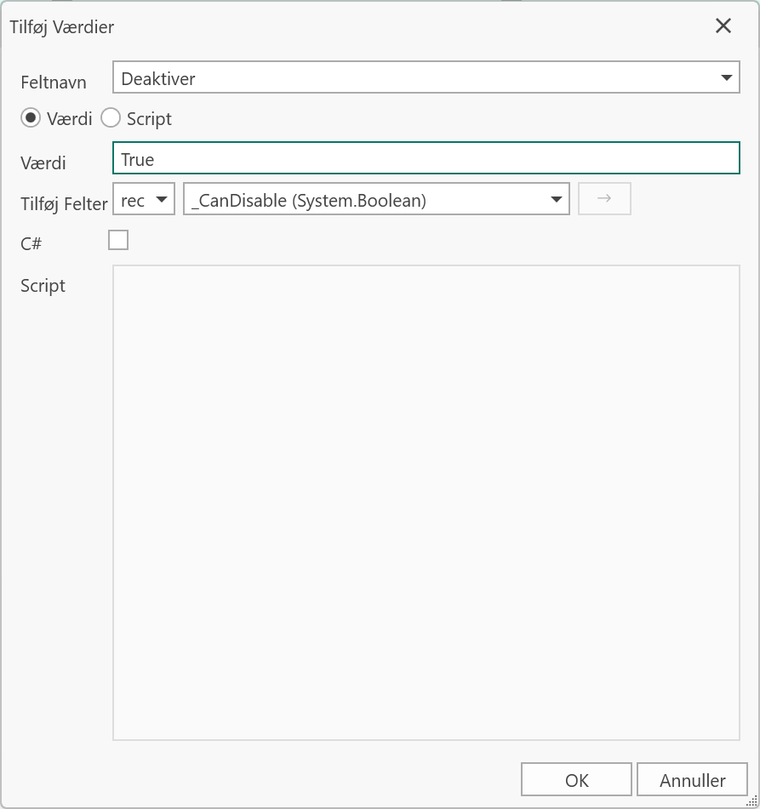Expand the rec dropdown
The width and height of the screenshot is (760, 809).
tap(144, 199)
